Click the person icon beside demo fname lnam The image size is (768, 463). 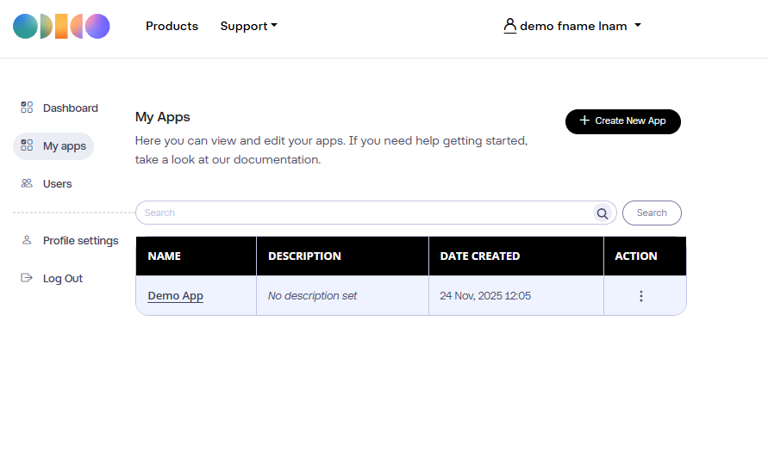[x=509, y=26]
